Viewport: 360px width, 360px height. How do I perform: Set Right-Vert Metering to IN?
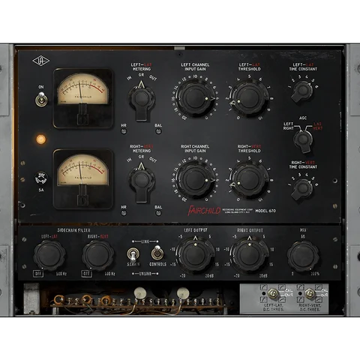[129, 160]
